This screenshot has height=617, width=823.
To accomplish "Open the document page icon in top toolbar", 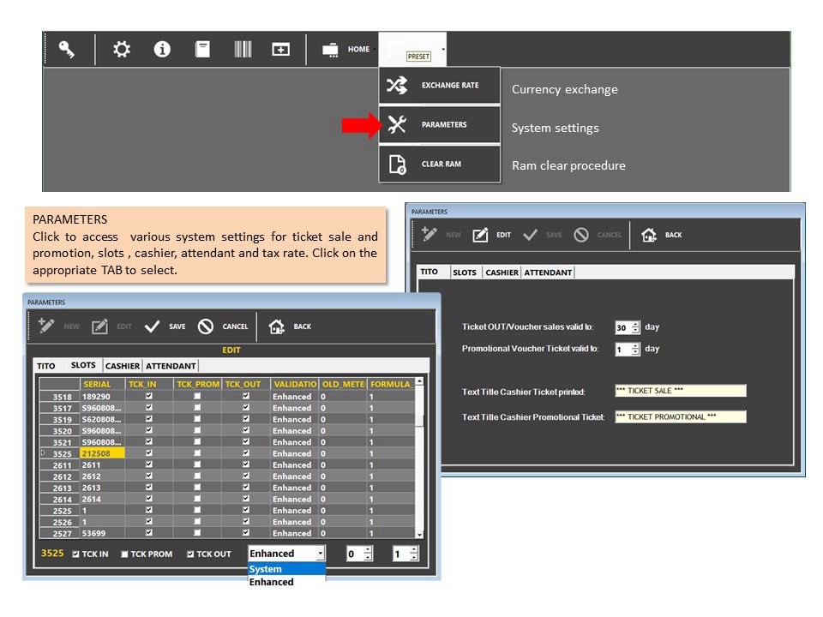I will pyautogui.click(x=202, y=50).
